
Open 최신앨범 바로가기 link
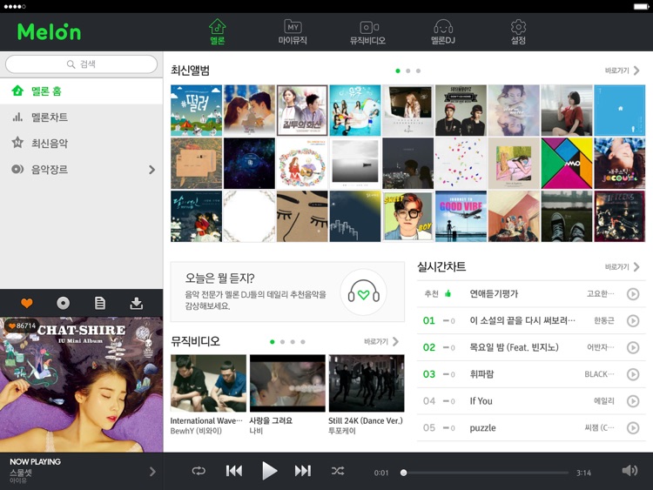click(623, 70)
